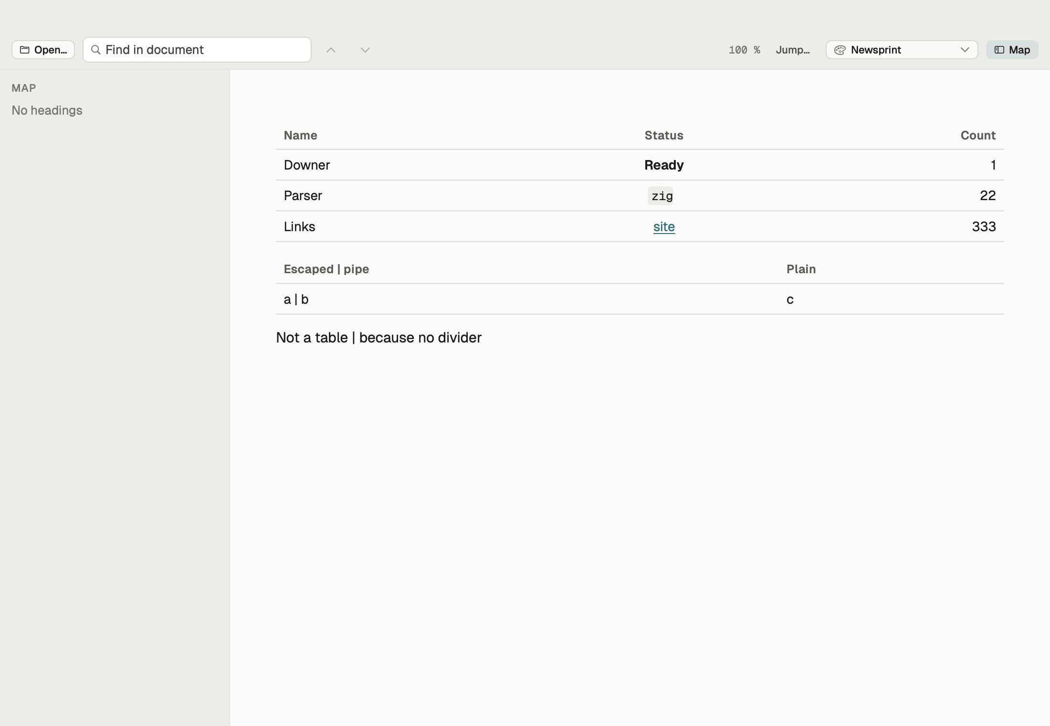Click the Open… folder button
Image resolution: width=1050 pixels, height=726 pixels.
43,50
